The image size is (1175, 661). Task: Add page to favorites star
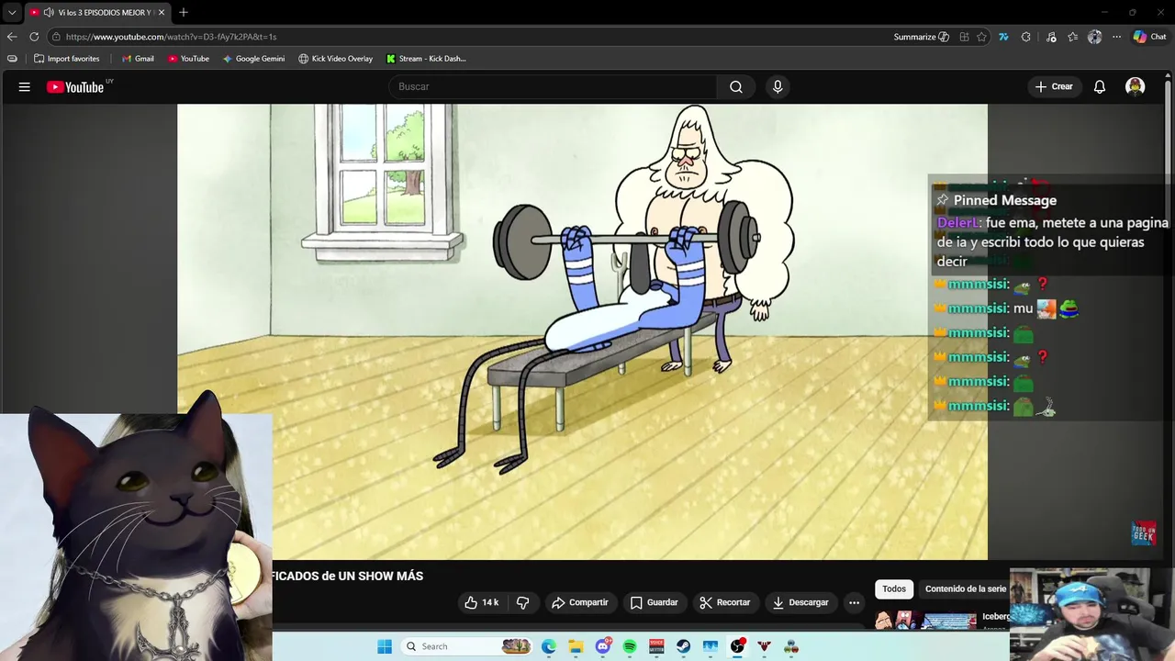tap(981, 37)
